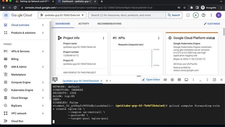Viewport: 225px width, 127px height.
Task: Reload the browser page
Action: coord(15,8)
